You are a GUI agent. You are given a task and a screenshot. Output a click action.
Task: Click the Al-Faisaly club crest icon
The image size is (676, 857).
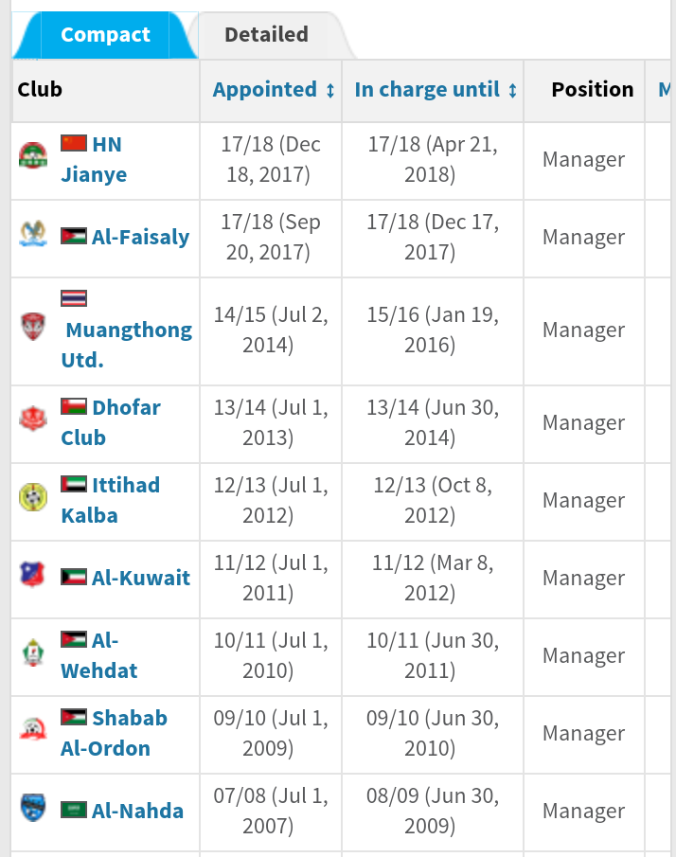click(x=33, y=233)
